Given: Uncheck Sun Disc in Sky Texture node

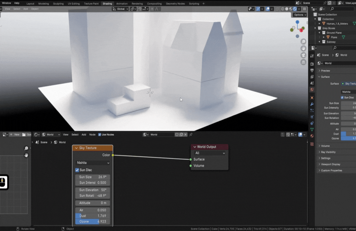Looking at the screenshot, I should tap(77, 170).
